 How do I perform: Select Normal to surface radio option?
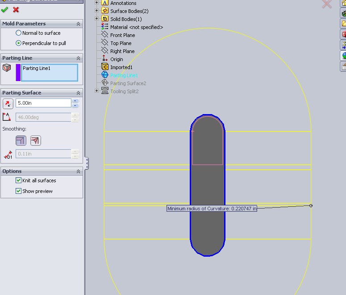tap(19, 33)
